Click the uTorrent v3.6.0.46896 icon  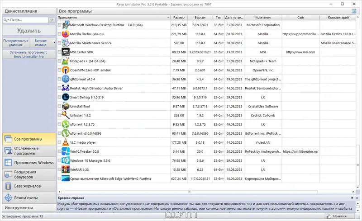[x=66, y=133]
